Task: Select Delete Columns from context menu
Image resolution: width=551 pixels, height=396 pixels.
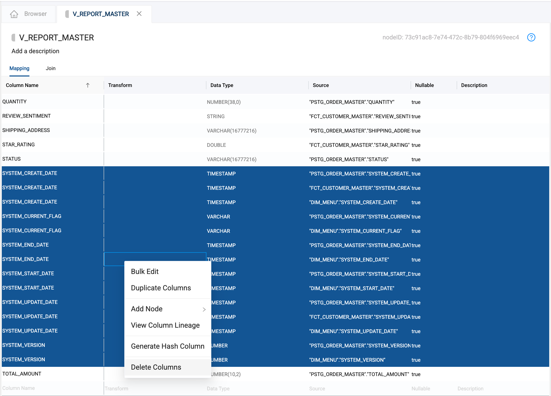Action: [156, 367]
